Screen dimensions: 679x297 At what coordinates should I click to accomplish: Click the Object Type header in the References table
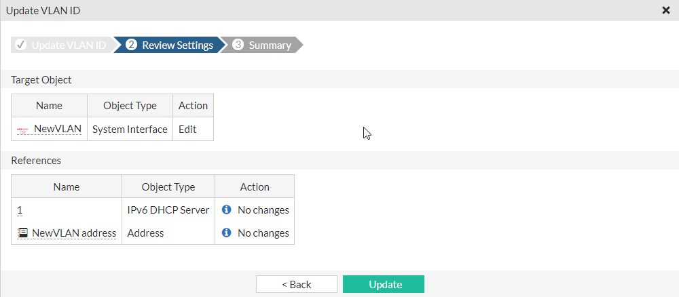[x=168, y=187]
